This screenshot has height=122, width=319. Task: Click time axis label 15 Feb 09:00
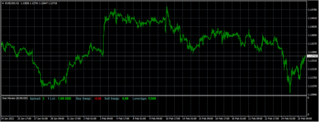(205, 119)
